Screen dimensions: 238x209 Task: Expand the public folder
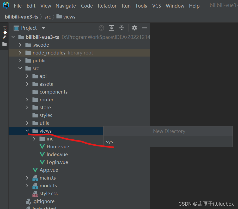click(x=20, y=60)
